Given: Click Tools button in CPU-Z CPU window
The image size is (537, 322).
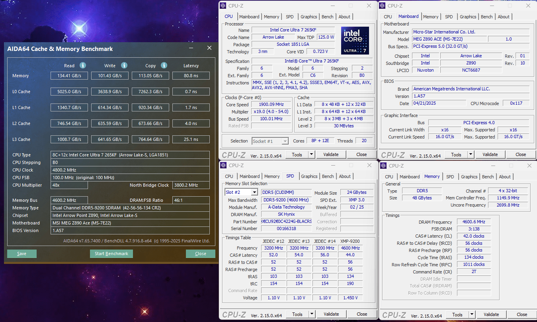Looking at the screenshot, I should click(x=297, y=154).
